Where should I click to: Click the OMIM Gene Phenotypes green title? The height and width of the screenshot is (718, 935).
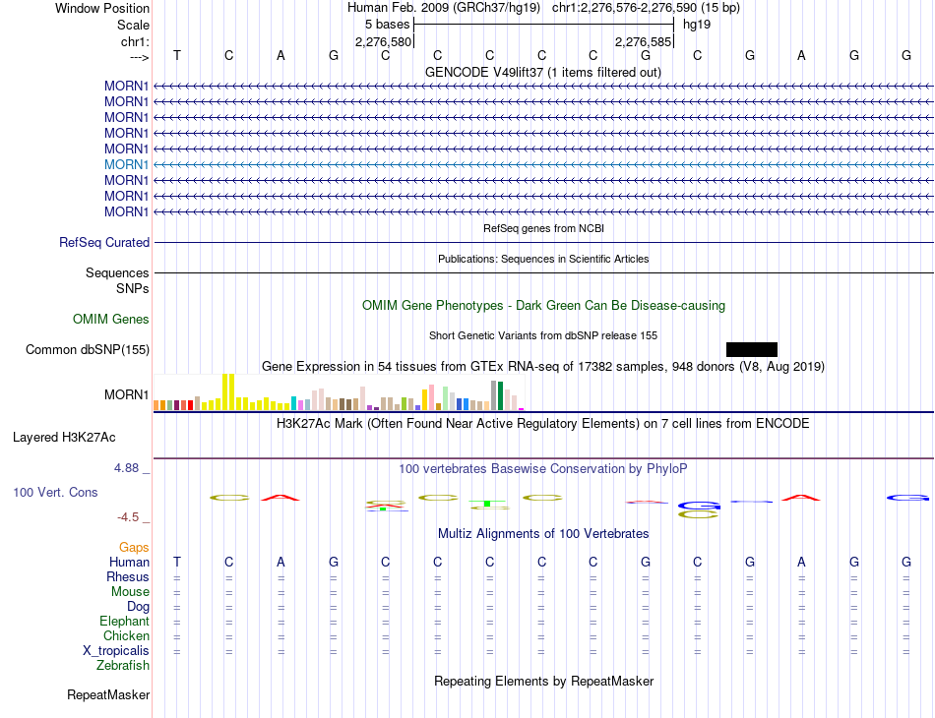(544, 306)
